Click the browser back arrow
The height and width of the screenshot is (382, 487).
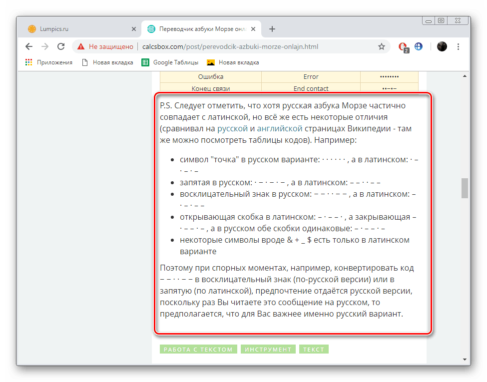click(29, 47)
